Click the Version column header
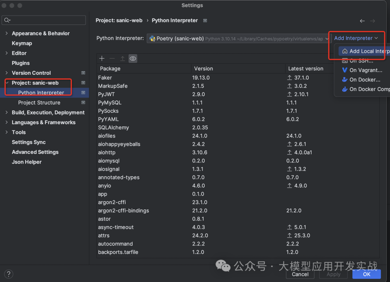This screenshot has width=390, height=282. coord(238,68)
